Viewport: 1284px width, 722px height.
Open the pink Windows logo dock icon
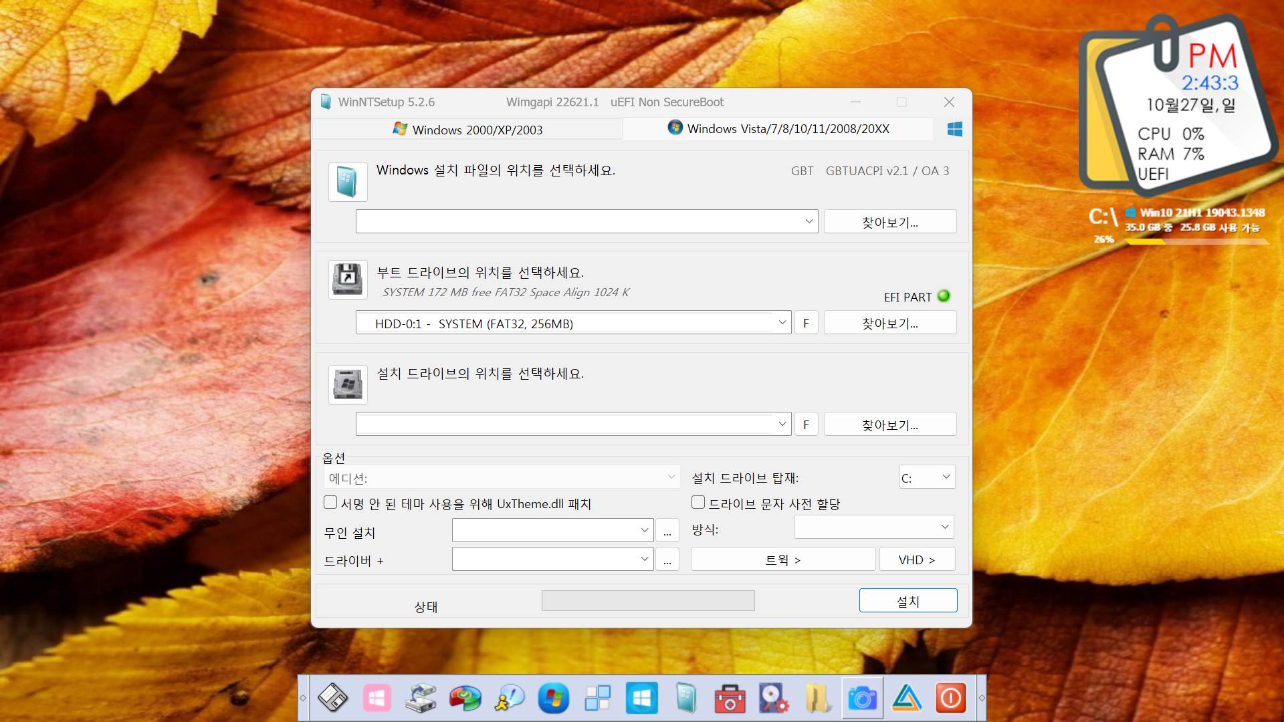377,699
